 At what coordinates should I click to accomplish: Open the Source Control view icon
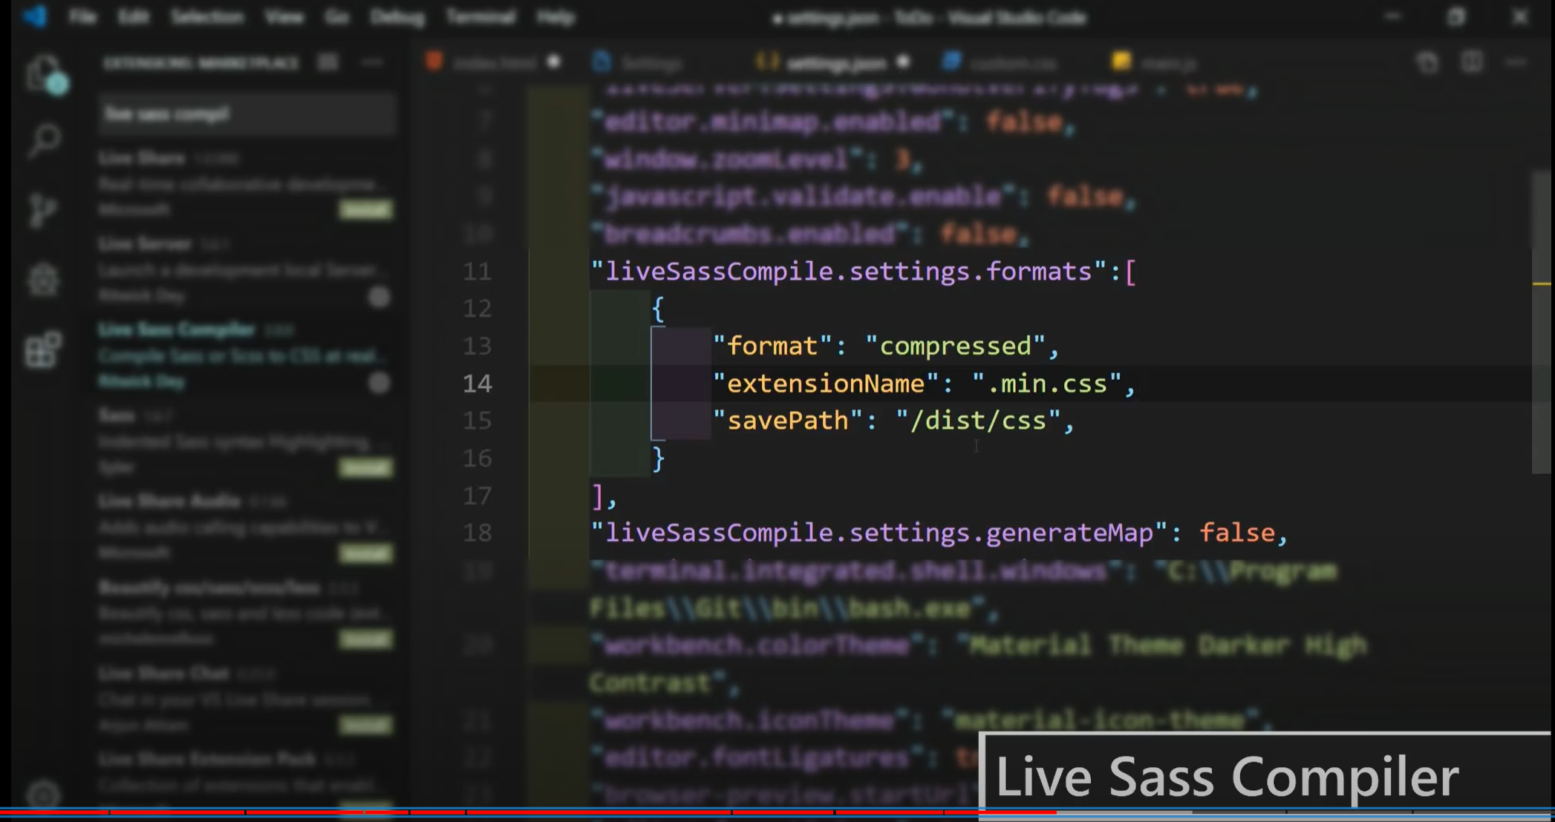pos(43,211)
